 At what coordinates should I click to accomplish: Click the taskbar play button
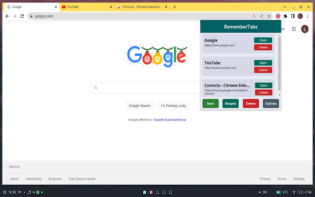click(37, 192)
